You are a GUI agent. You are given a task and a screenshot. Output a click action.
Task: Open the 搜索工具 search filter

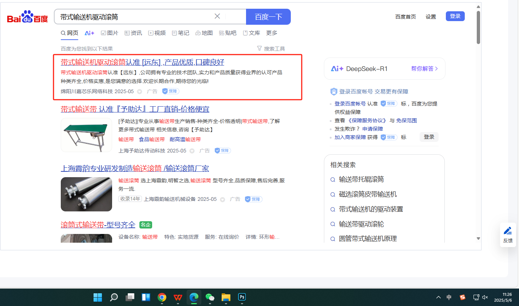click(271, 49)
